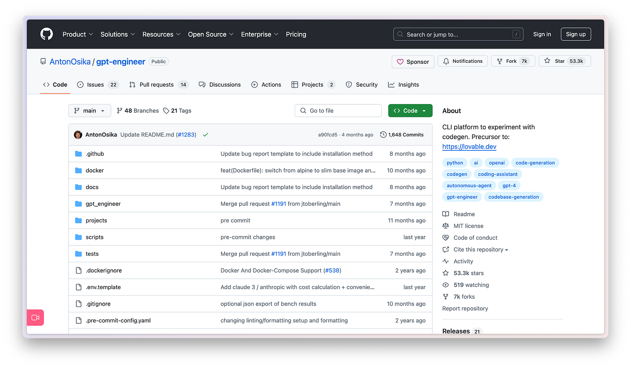Viewport: 631px width, 368px height.
Task: Expand the Enterprise menu
Action: point(260,34)
